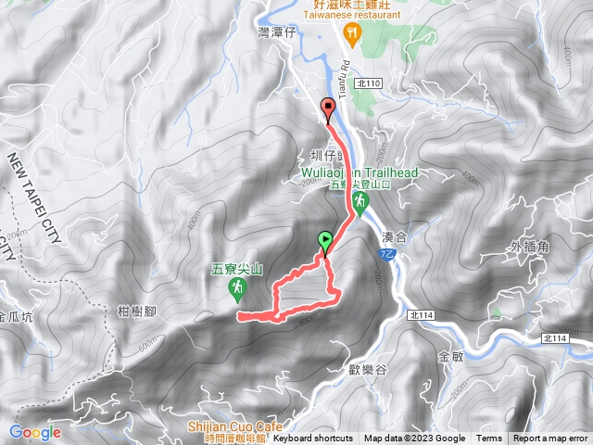Click the 北114 shield near 金敏
Image resolution: width=593 pixels, height=445 pixels.
(x=422, y=315)
